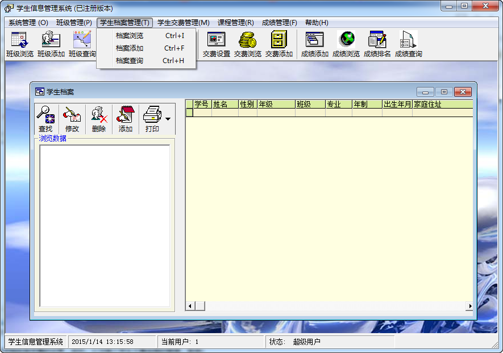Click inside the 浏览数据 list box
Image resolution: width=503 pixels, height=353 pixels.
click(x=105, y=226)
